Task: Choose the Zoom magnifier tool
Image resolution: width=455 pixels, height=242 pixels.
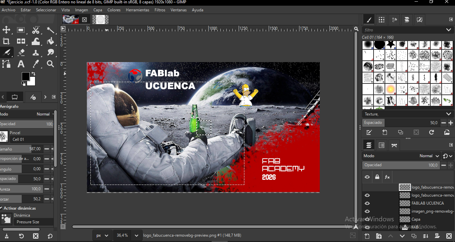Action: click(x=50, y=63)
